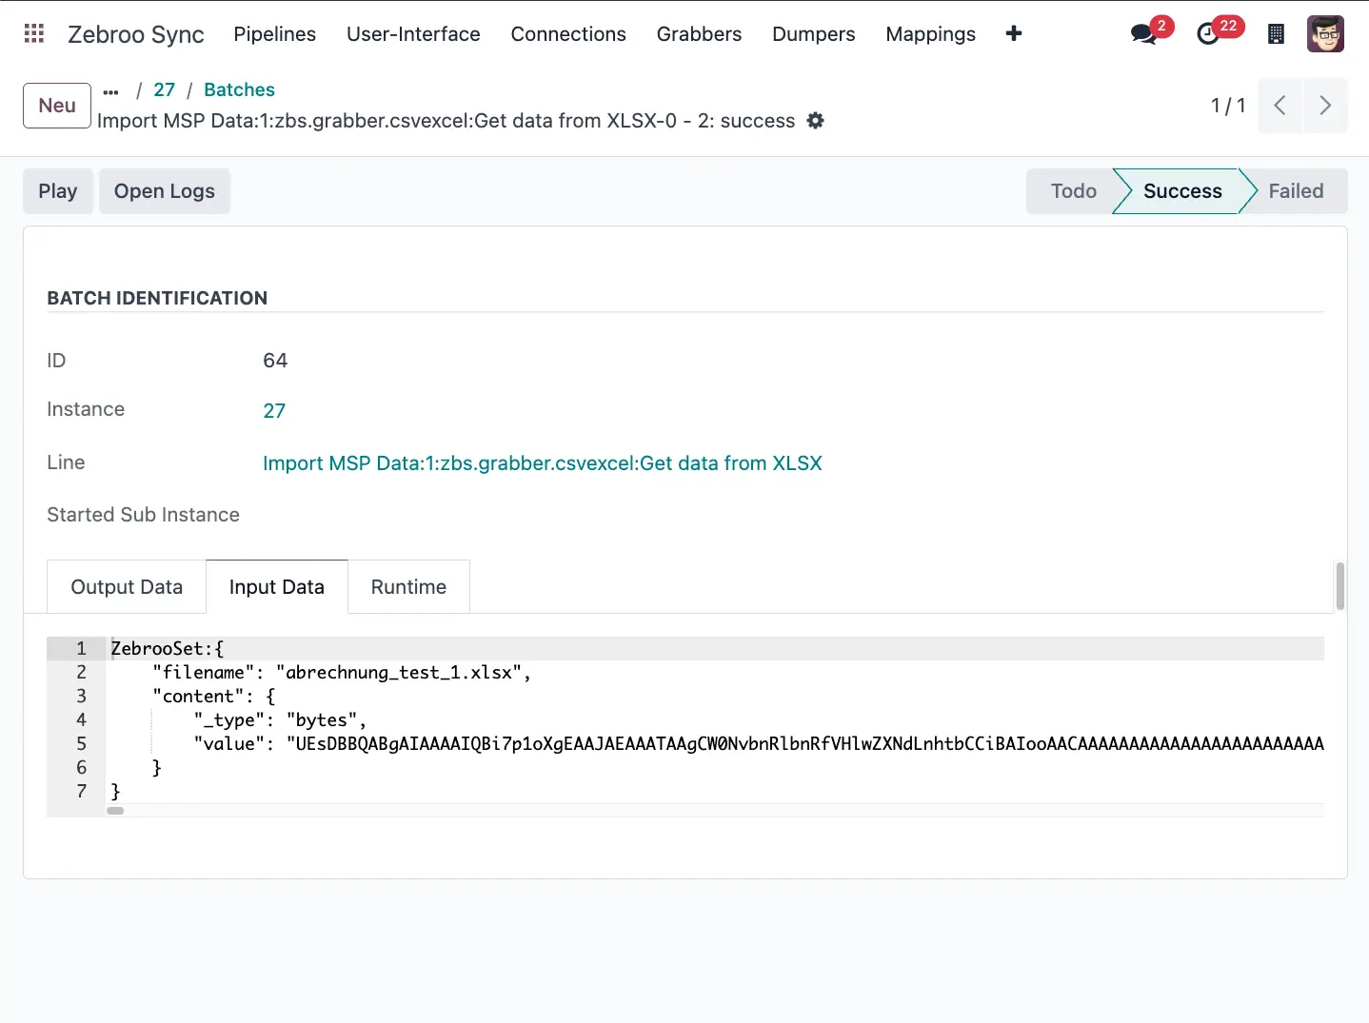
Task: Switch to Input Data tab
Action: click(277, 587)
